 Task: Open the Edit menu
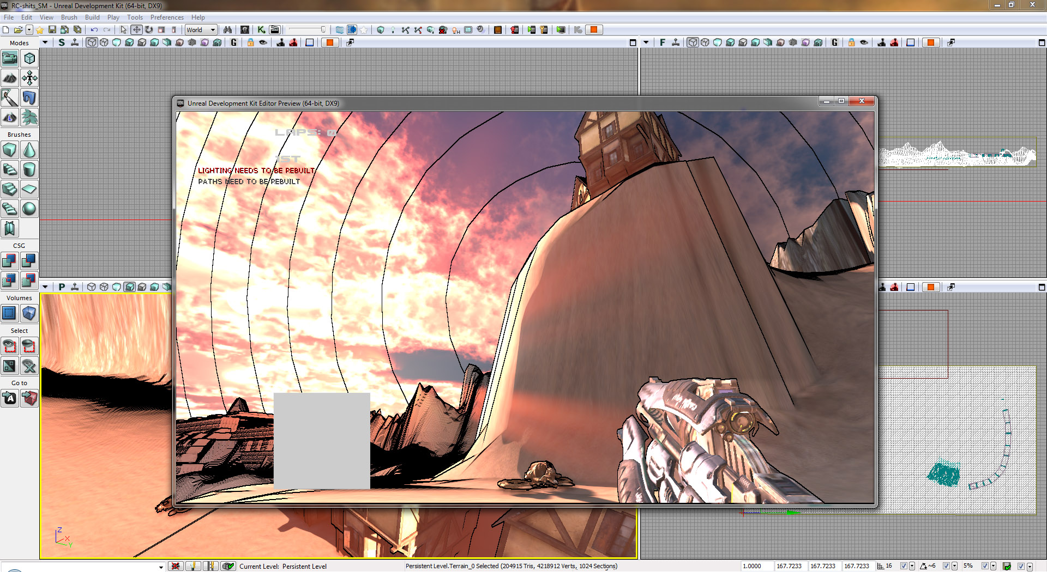coord(27,17)
